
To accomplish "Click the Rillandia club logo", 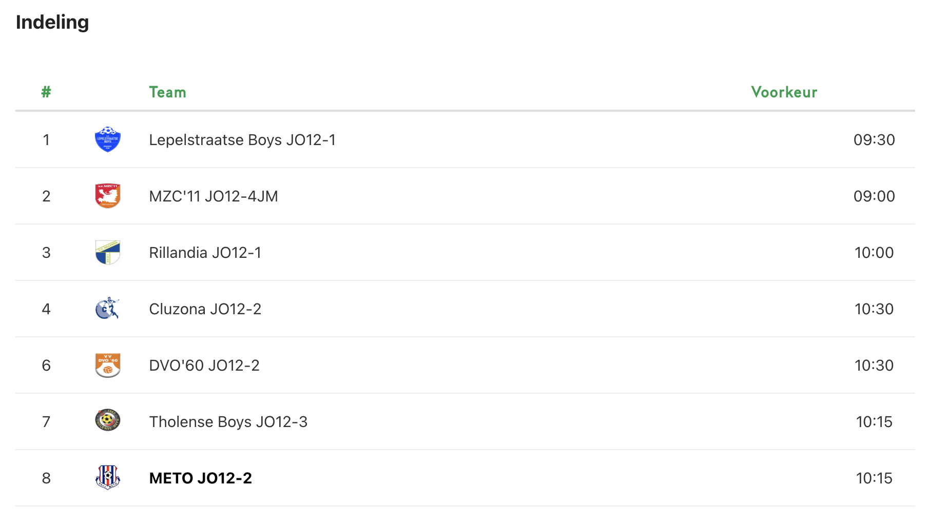I will (108, 252).
